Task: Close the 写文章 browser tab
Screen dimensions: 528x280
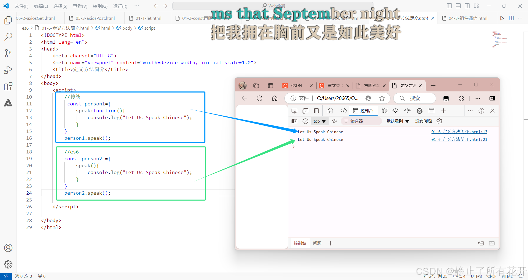Action: (x=348, y=86)
